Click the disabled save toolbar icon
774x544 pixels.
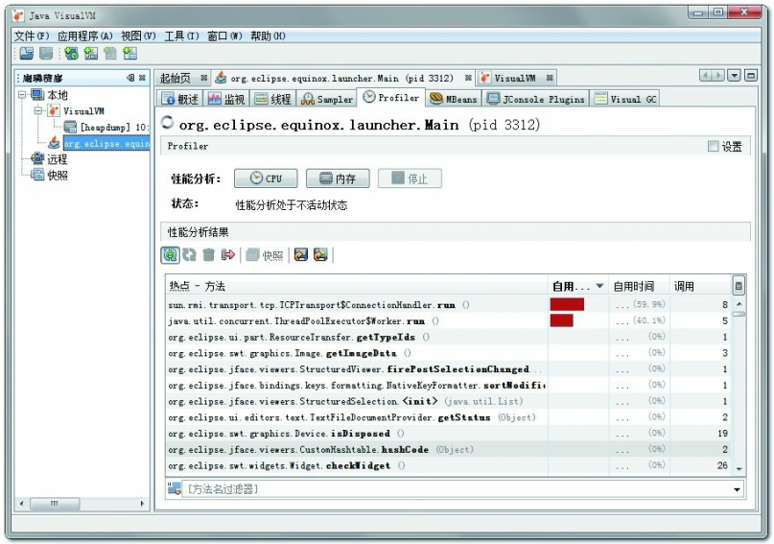[x=46, y=54]
